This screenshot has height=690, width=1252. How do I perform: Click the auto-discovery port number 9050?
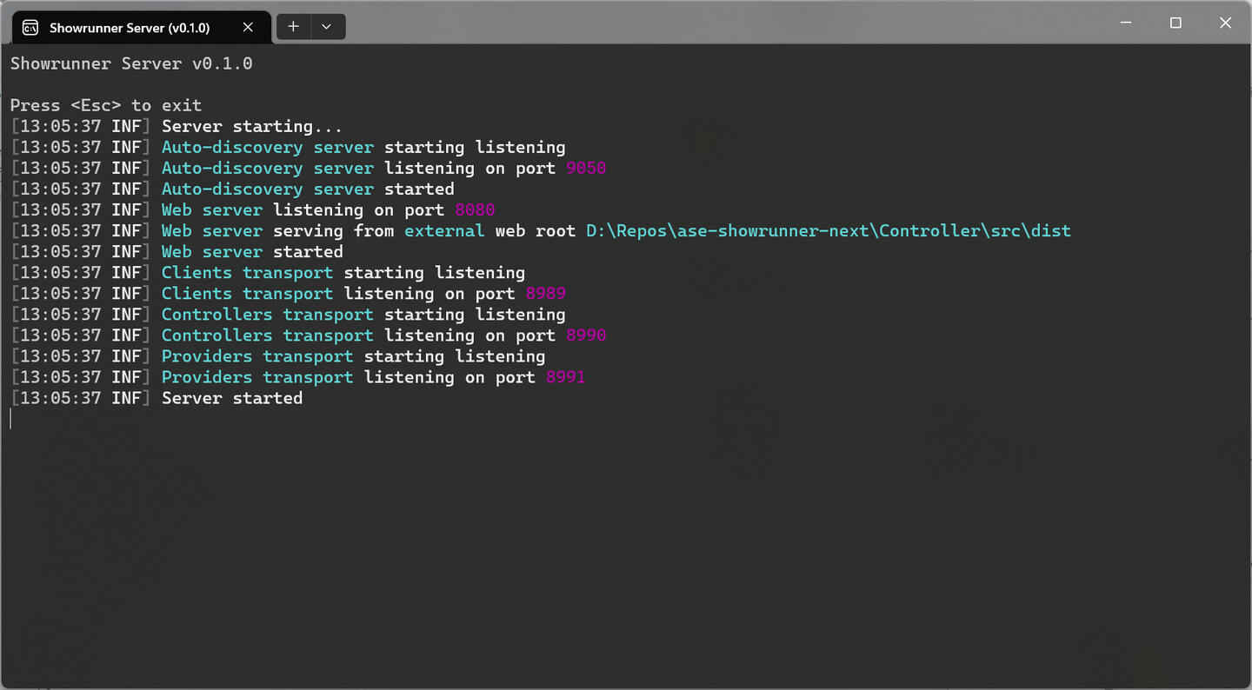586,169
